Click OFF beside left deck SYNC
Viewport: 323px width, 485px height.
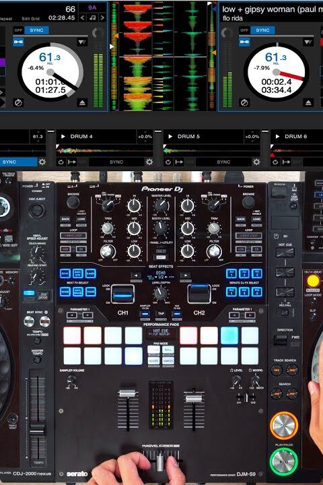[x=18, y=30]
